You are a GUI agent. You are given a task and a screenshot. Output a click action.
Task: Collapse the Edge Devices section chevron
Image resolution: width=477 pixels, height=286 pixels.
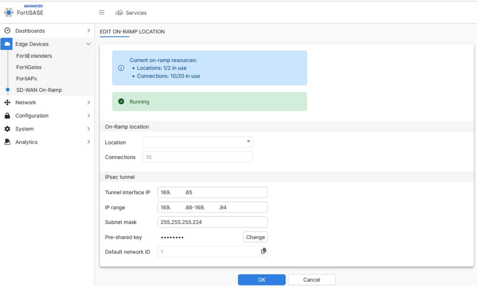88,44
